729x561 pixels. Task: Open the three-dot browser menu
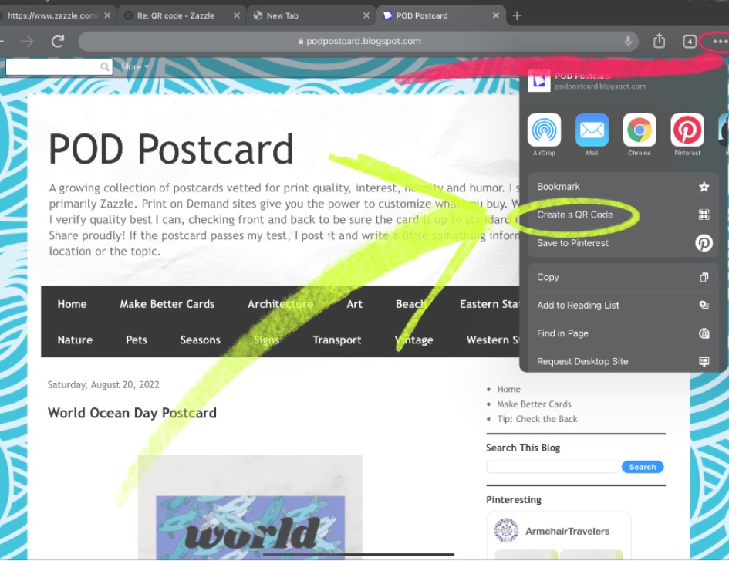click(720, 42)
